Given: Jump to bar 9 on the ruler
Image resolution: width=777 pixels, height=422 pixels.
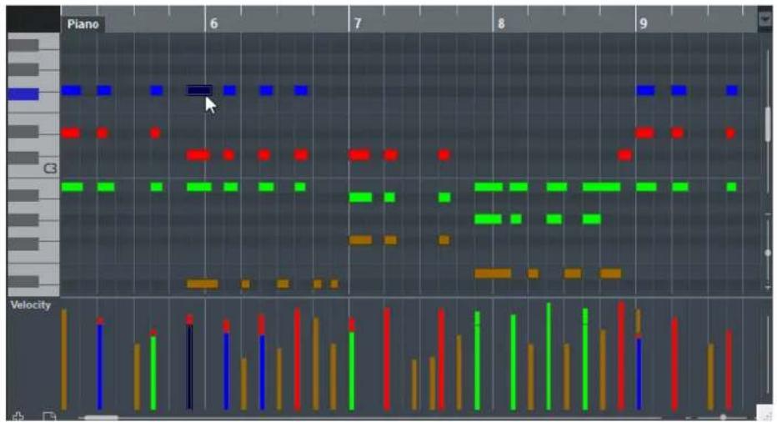Looking at the screenshot, I should click(644, 24).
